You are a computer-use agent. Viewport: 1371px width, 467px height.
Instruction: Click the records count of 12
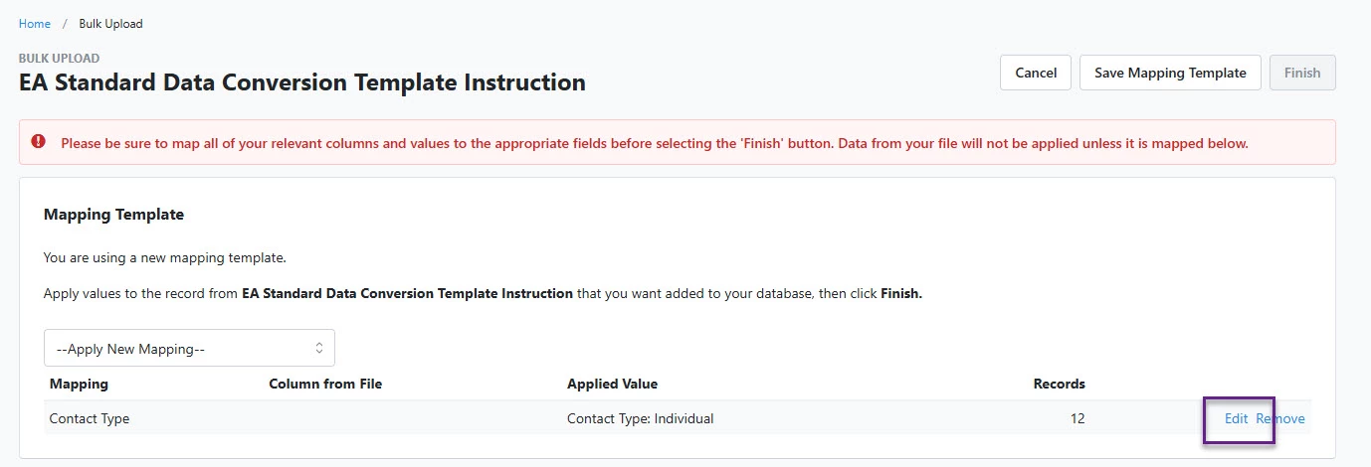pos(1077,418)
